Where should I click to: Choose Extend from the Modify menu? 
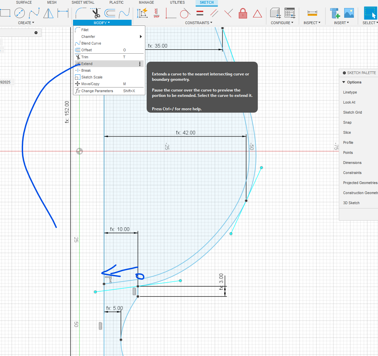[87, 64]
